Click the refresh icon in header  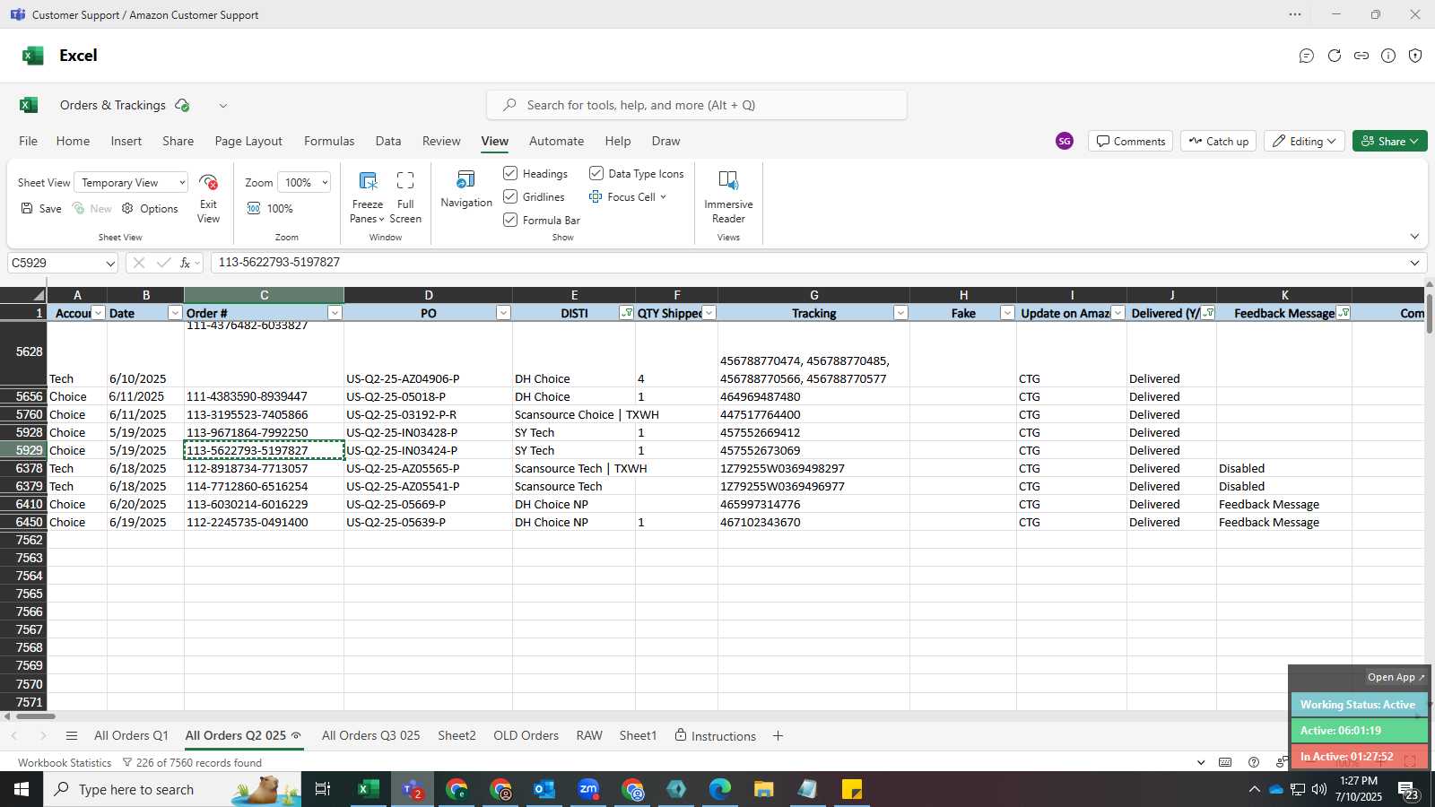click(x=1335, y=56)
